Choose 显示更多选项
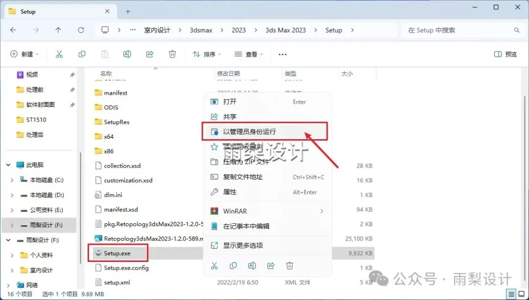The height and width of the screenshot is (300, 529). click(267, 245)
